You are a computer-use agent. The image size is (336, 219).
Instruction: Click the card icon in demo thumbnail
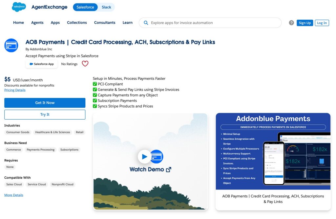[x=157, y=156]
